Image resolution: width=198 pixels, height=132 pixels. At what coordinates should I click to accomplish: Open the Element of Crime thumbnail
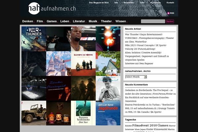coord(83,64)
